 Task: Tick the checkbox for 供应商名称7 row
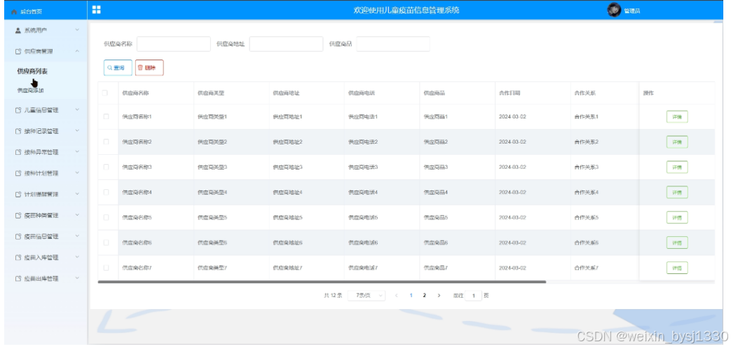click(x=107, y=268)
